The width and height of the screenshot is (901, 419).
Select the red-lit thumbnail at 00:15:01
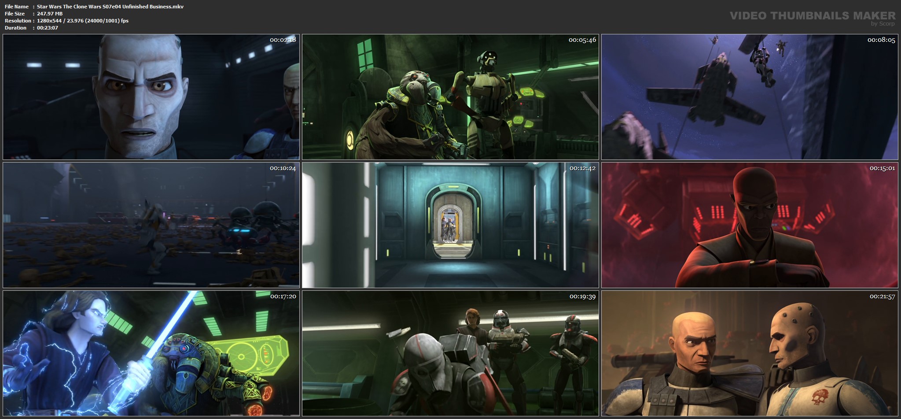click(x=750, y=225)
